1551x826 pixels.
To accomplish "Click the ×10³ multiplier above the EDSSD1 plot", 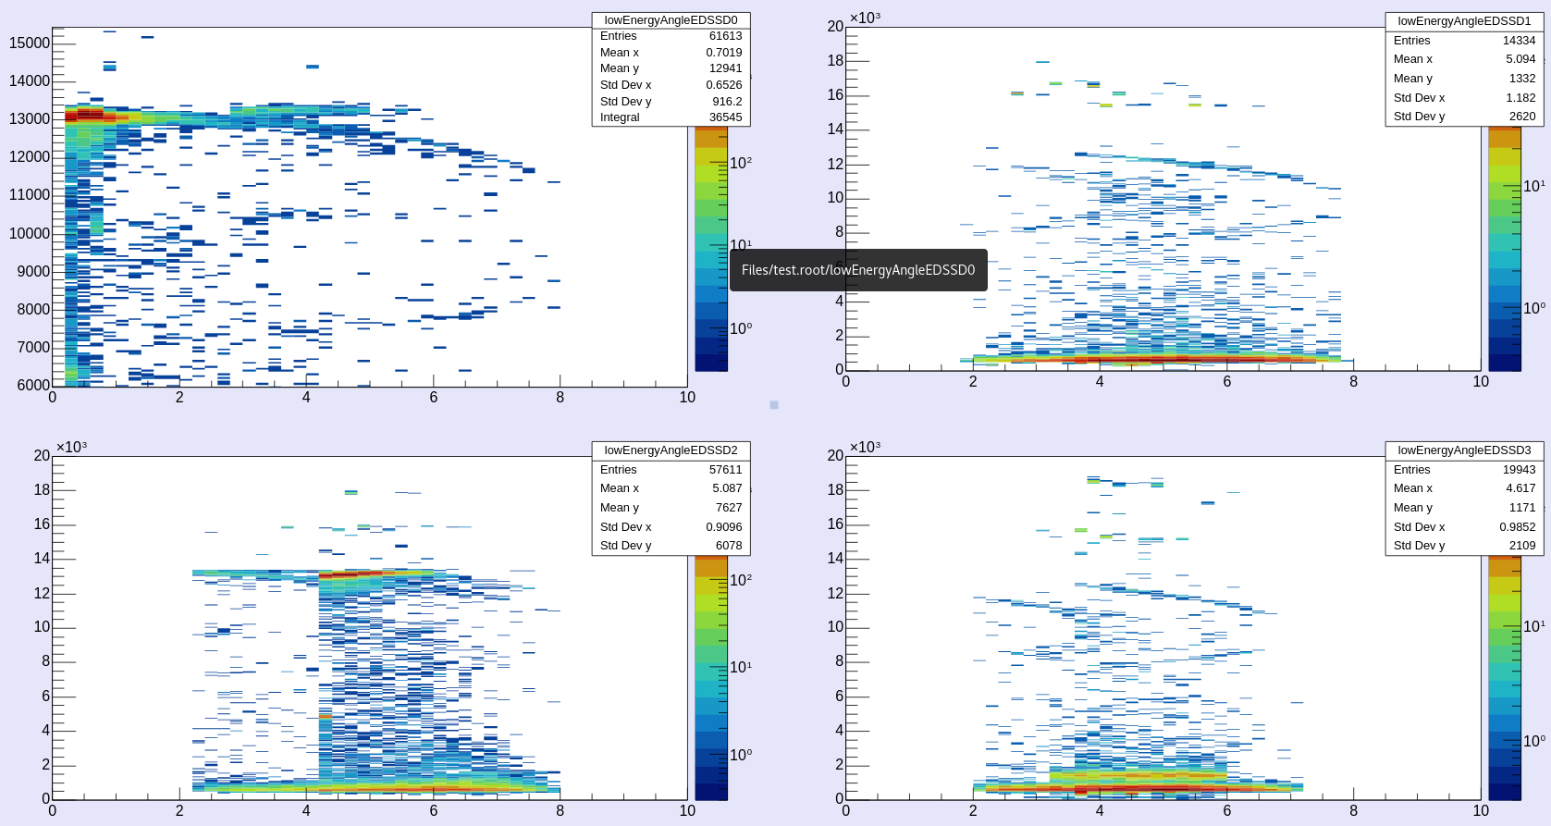I will (x=865, y=18).
